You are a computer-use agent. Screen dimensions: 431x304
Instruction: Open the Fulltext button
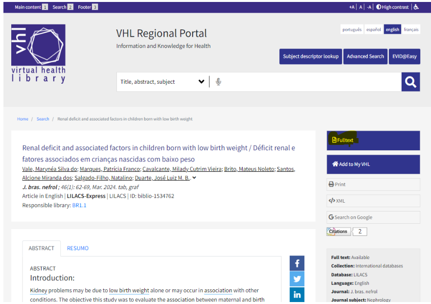coord(373,140)
